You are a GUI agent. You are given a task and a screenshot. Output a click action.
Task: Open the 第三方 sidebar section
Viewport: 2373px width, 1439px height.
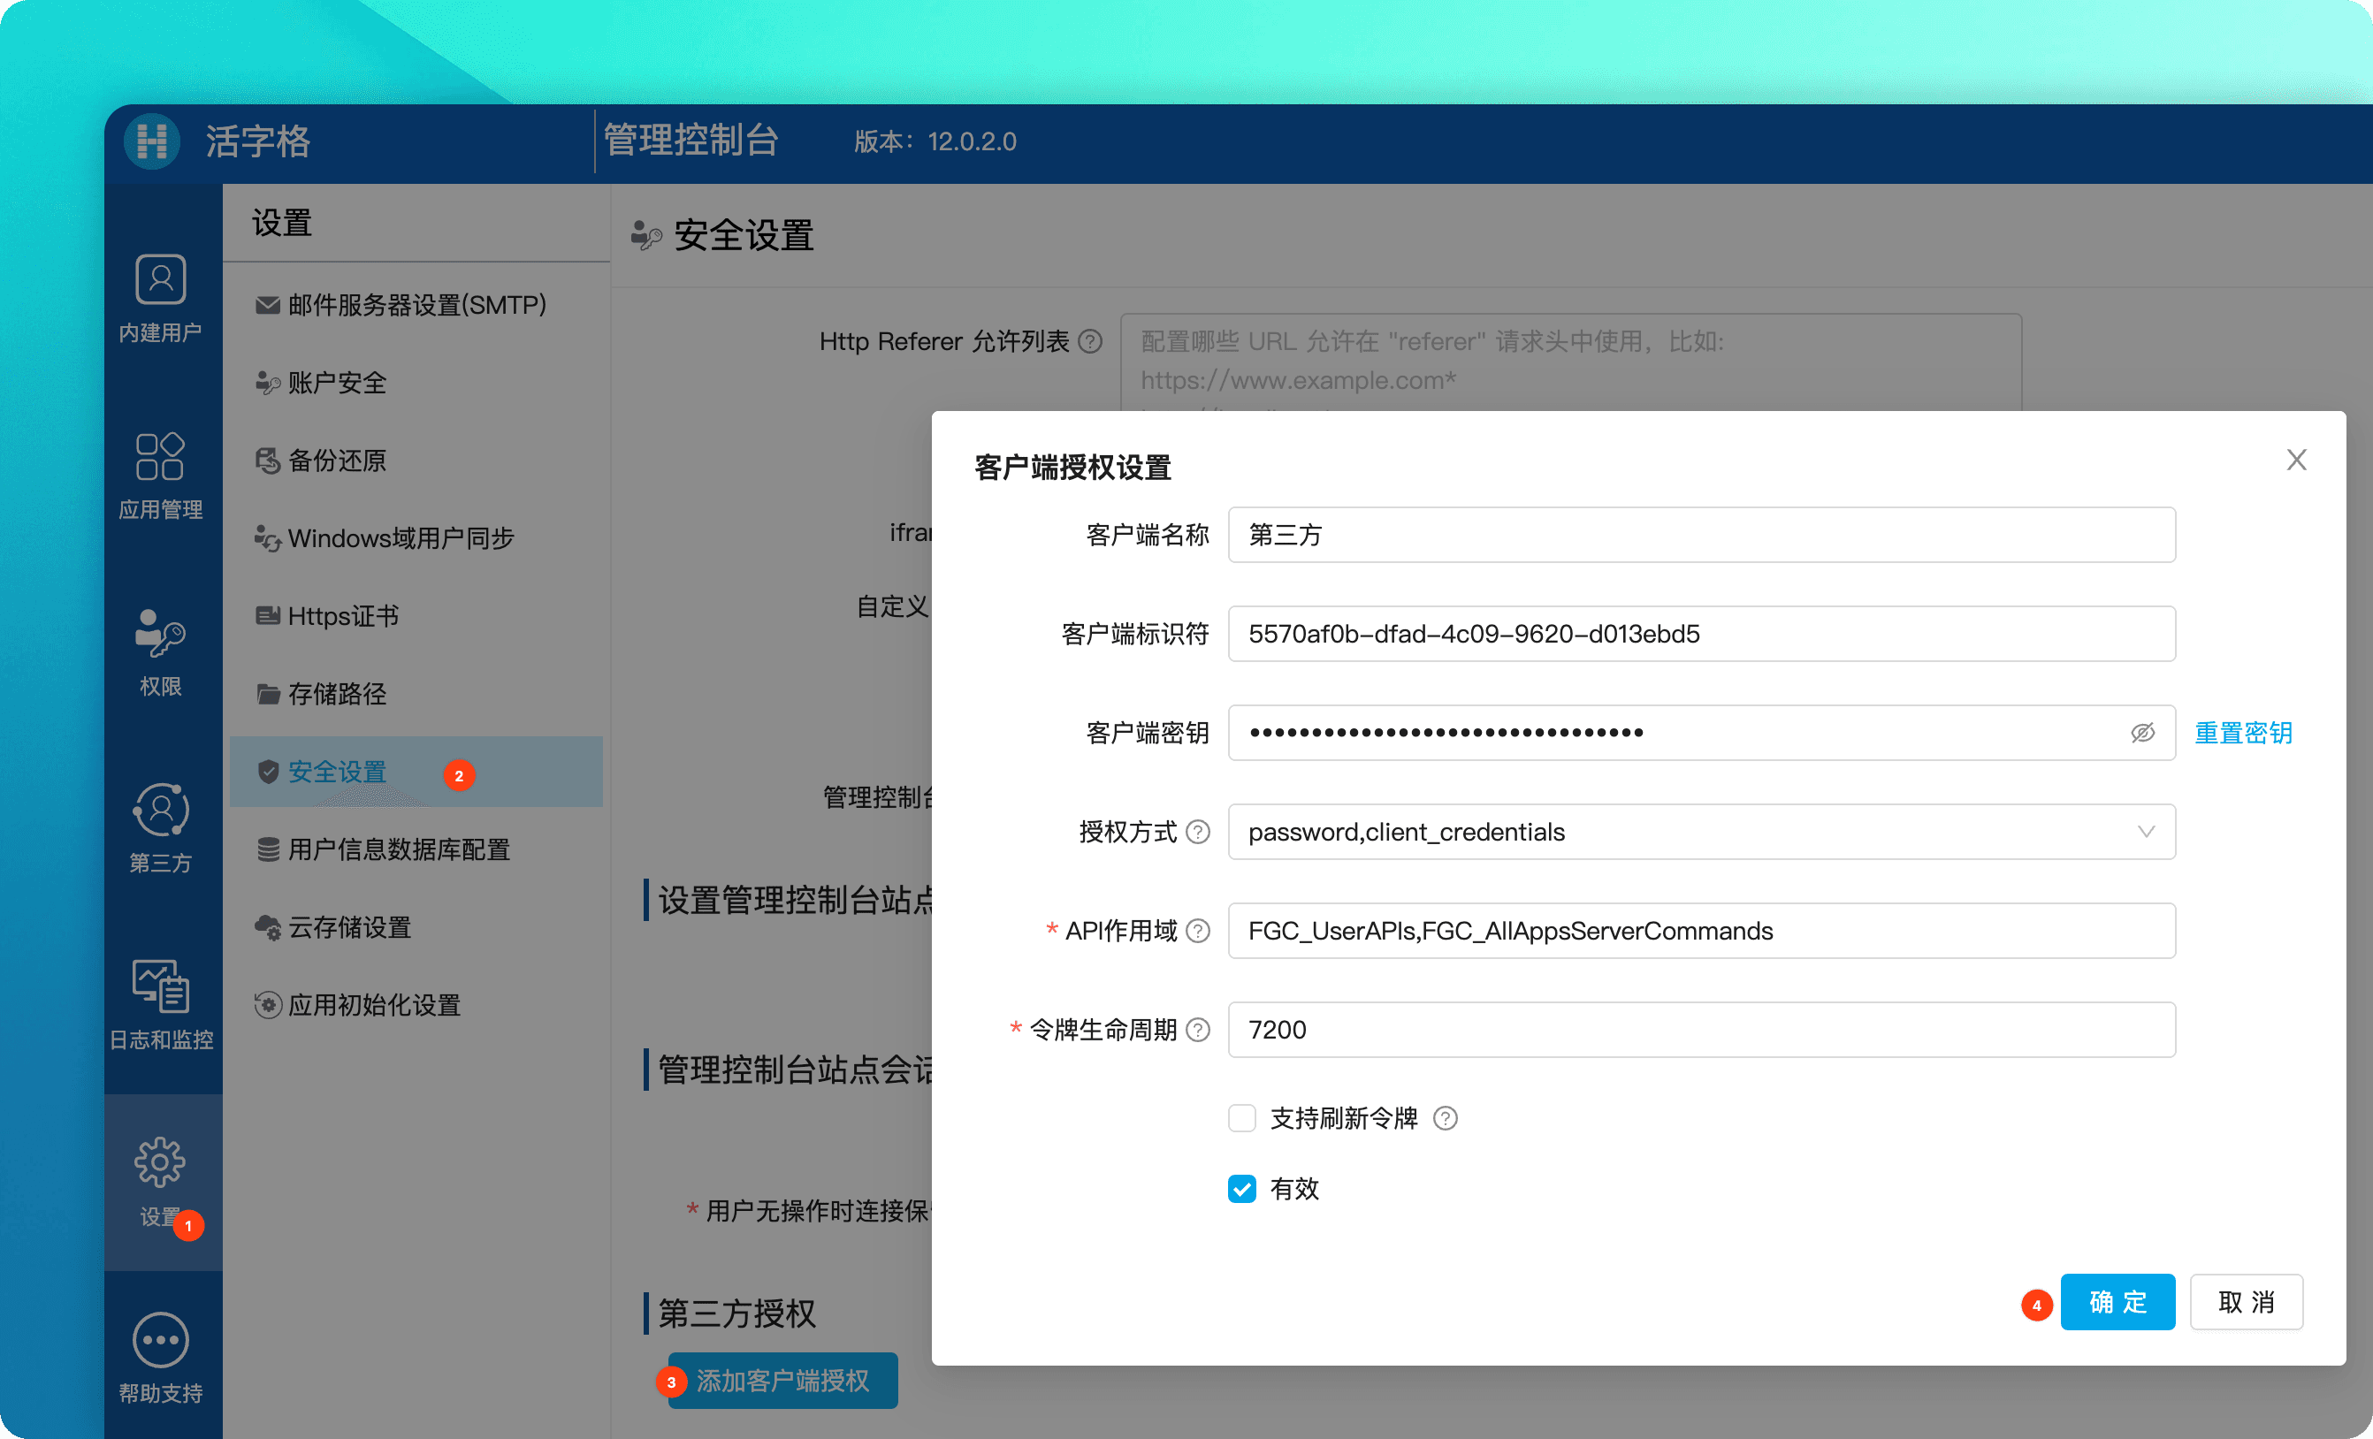click(x=160, y=829)
